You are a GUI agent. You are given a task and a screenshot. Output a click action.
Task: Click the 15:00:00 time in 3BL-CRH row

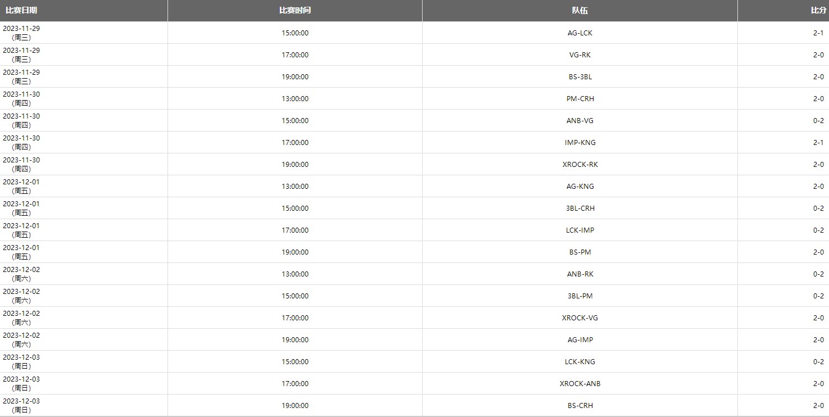[x=295, y=208]
